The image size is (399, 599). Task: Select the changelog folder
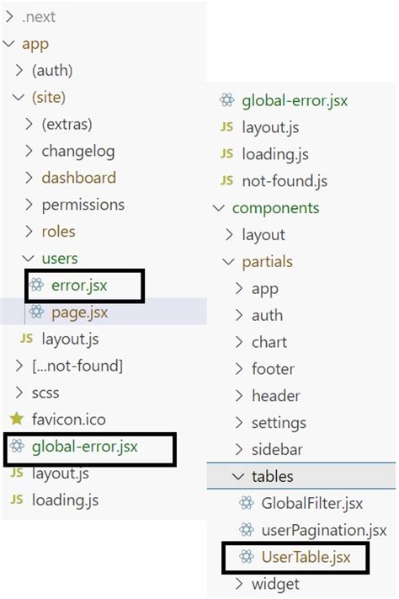point(78,152)
